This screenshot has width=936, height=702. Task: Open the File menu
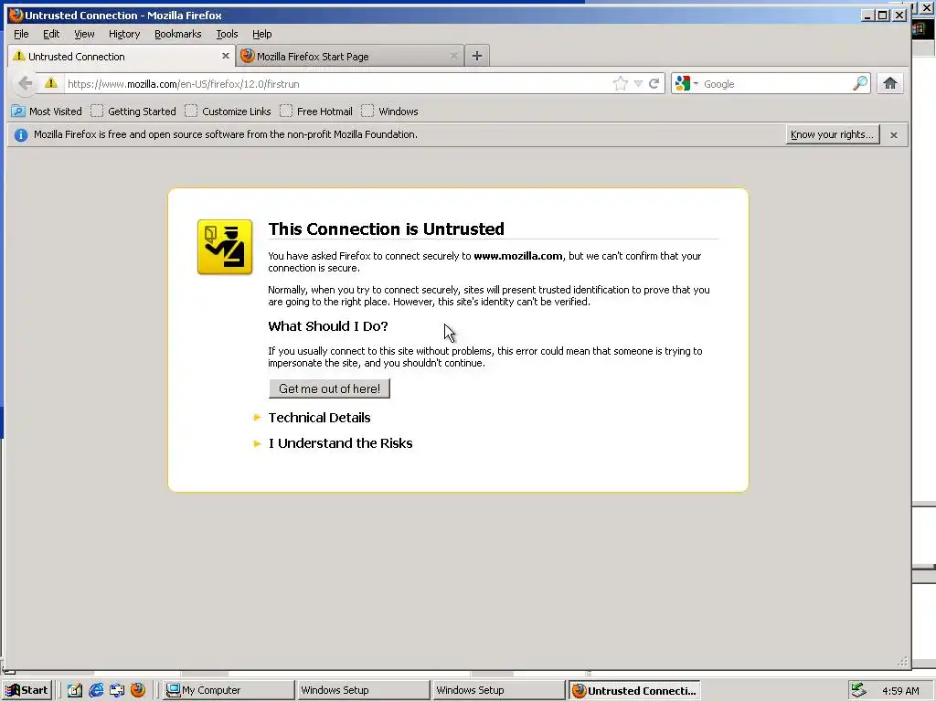coord(21,34)
